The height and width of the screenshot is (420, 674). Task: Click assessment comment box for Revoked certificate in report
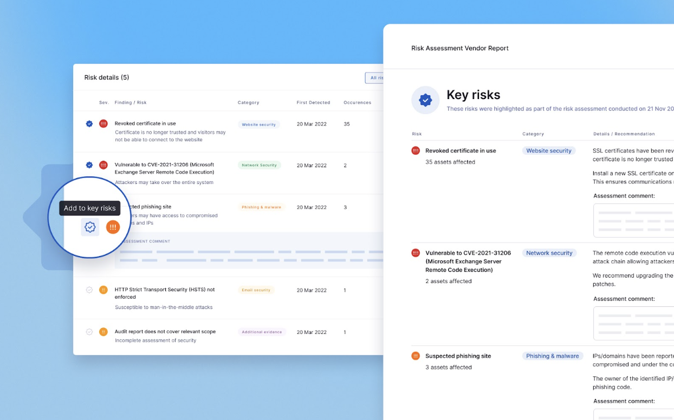633,220
